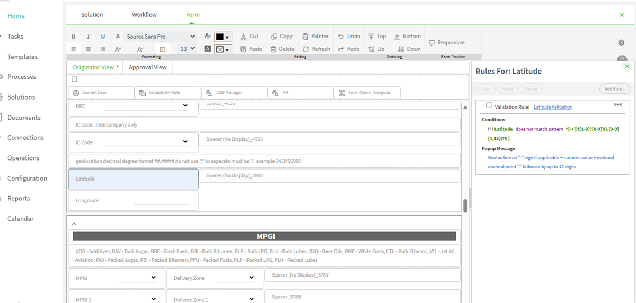Click the Add Rule button

[x=615, y=88]
